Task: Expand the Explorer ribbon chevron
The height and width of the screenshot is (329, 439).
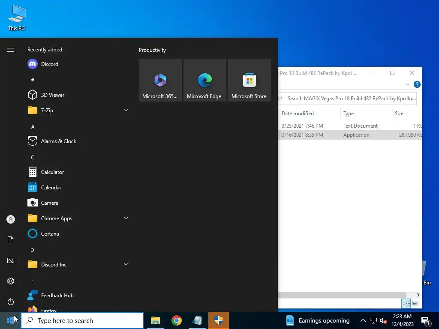Action: [407, 84]
